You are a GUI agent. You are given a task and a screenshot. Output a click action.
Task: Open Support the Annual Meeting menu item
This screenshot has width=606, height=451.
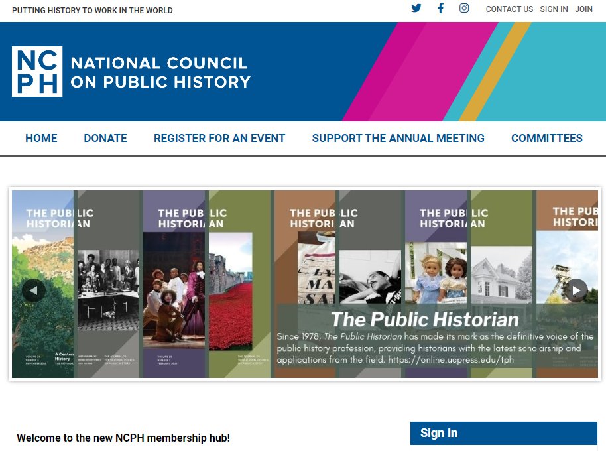click(x=398, y=138)
